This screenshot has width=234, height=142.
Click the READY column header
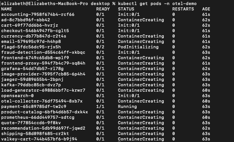[x=103, y=9]
